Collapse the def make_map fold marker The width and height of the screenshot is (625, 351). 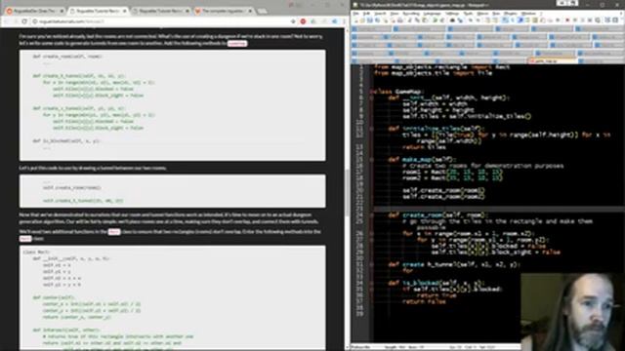pos(371,160)
